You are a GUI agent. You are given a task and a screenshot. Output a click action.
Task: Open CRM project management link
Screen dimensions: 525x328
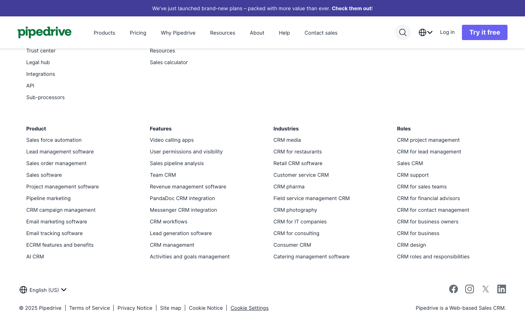[428, 140]
